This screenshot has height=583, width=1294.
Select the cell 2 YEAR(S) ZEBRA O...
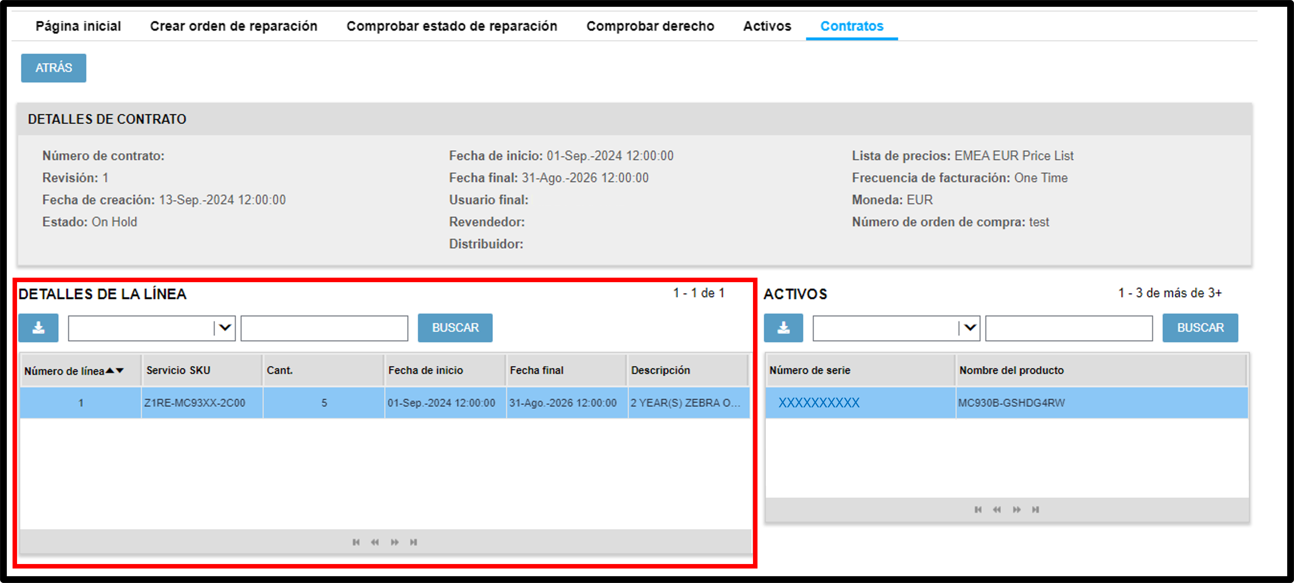click(x=689, y=403)
